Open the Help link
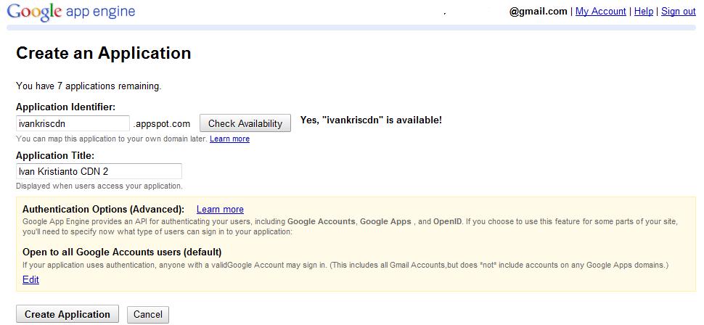Viewport: 704px width, 325px height. [x=643, y=12]
